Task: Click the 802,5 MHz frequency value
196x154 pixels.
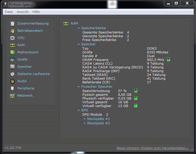Action: coord(156,60)
